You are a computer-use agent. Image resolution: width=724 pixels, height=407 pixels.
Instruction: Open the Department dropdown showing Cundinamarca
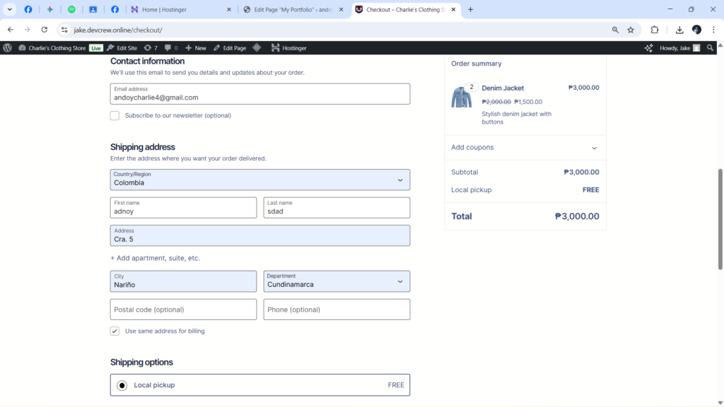(337, 281)
